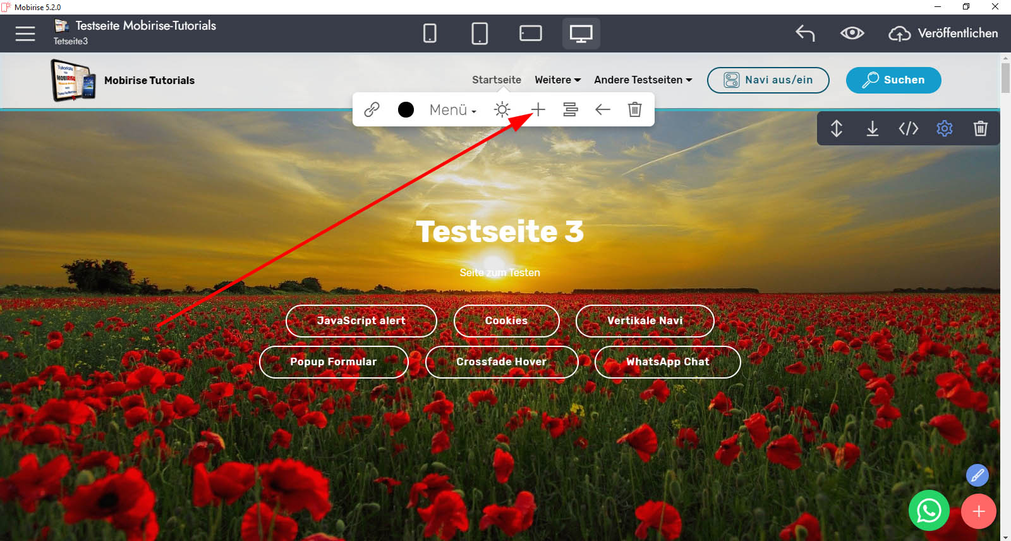Switch to mobile phone preview
Viewport: 1011px width, 541px height.
pos(430,33)
